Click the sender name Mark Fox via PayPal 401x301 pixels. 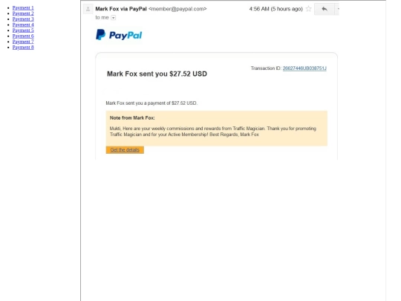click(121, 9)
